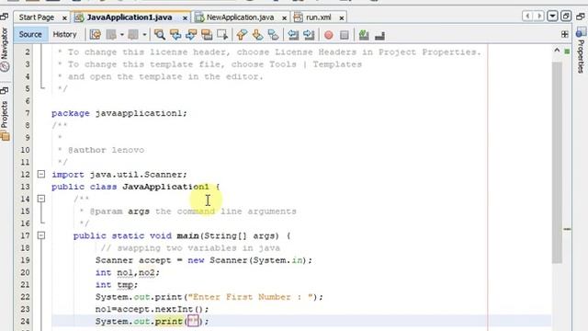Image resolution: width=588 pixels, height=331 pixels.
Task: Jump to Previous Bookmark icon
Action: pyautogui.click(x=242, y=35)
